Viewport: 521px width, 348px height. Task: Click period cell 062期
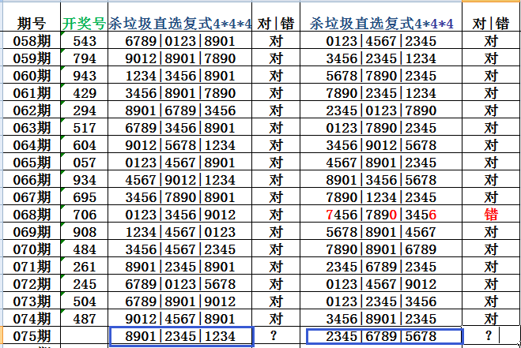[32, 110]
